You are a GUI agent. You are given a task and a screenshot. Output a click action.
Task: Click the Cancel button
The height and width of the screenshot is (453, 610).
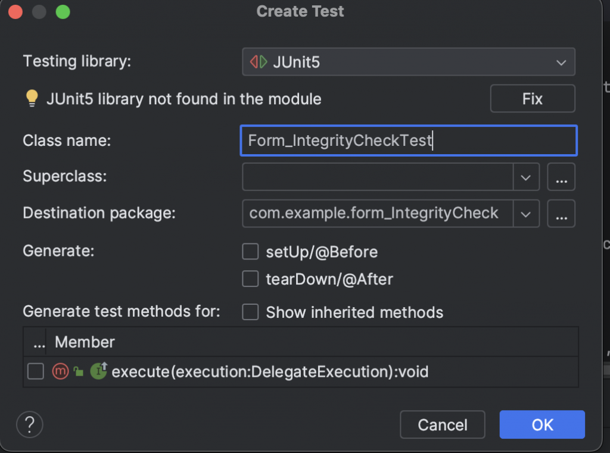tap(442, 424)
